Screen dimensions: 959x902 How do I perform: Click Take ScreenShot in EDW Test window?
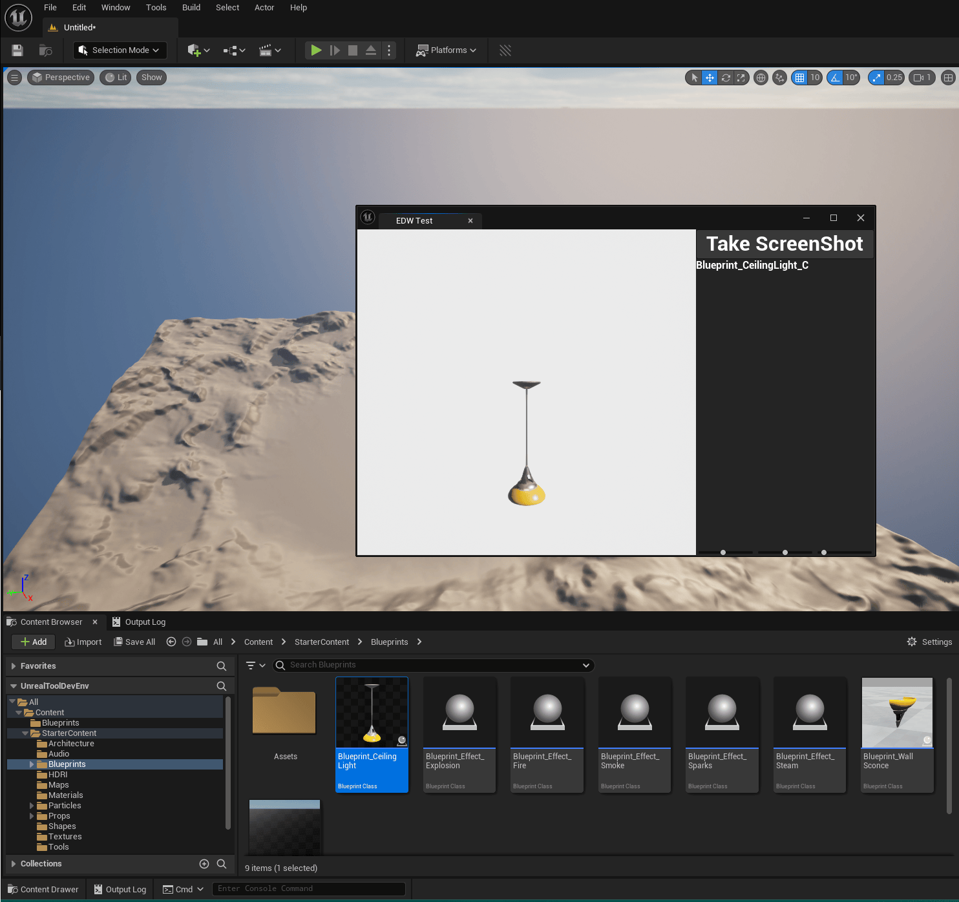[x=785, y=244]
